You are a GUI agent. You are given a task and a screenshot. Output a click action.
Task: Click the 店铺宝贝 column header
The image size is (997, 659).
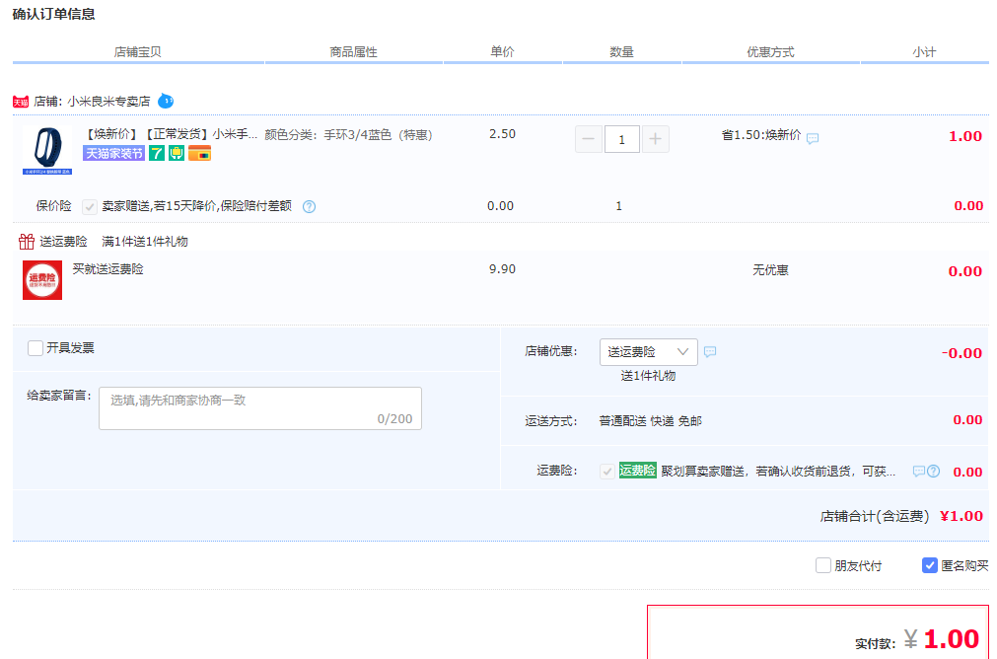point(137,52)
